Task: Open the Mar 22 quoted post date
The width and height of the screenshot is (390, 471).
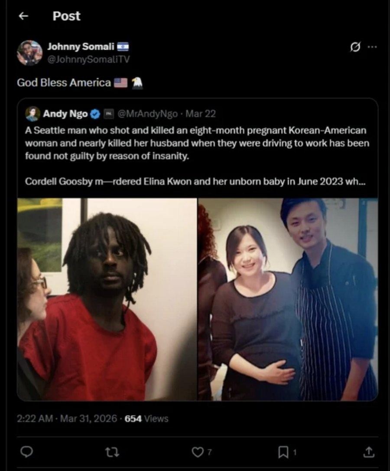Action: [201, 114]
